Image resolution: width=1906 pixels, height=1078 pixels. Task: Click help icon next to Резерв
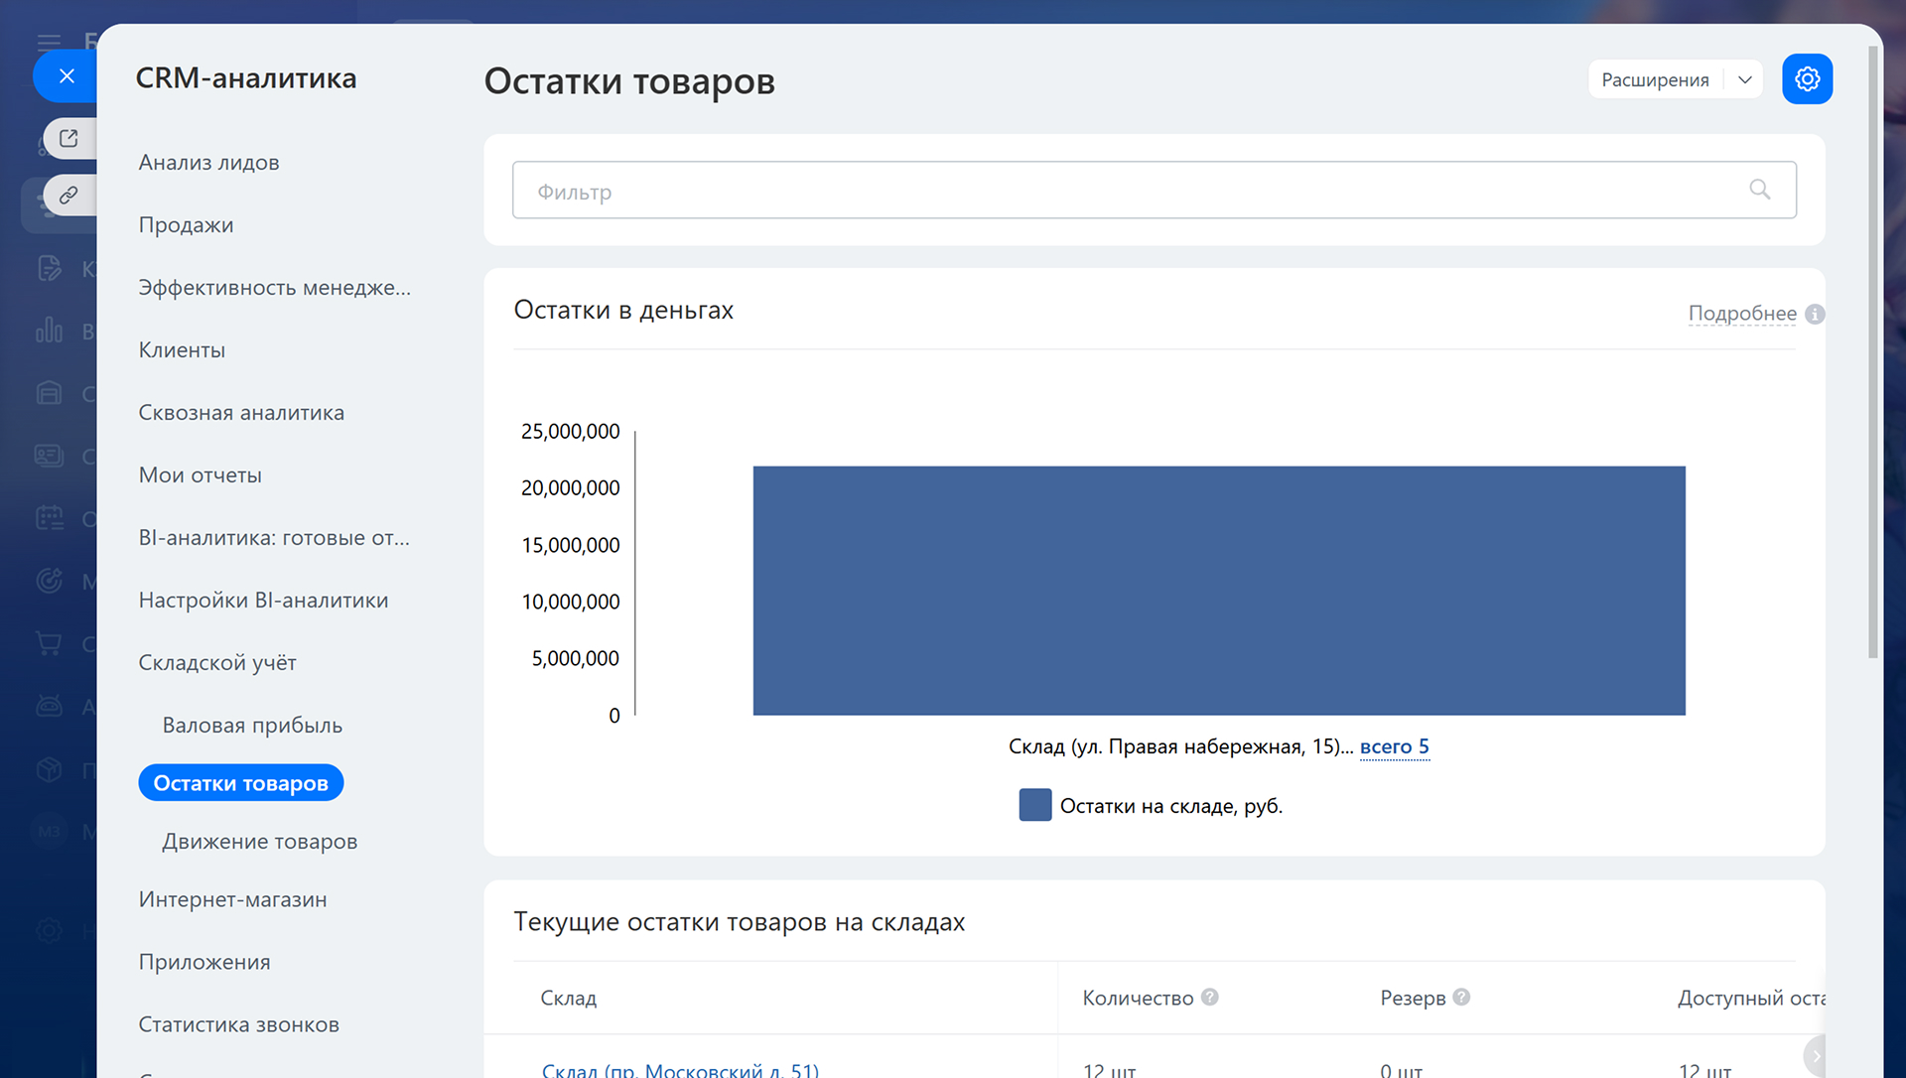pyautogui.click(x=1461, y=997)
